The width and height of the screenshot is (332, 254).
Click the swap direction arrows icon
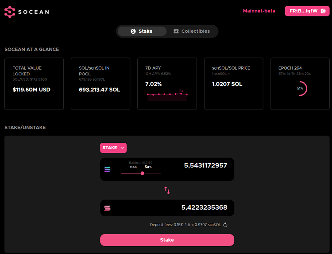pos(167,190)
